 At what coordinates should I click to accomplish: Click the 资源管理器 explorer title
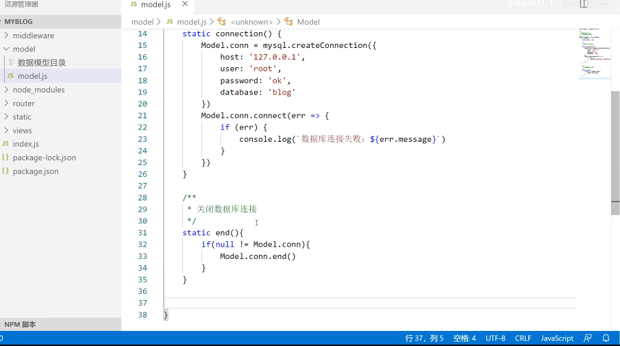21,4
